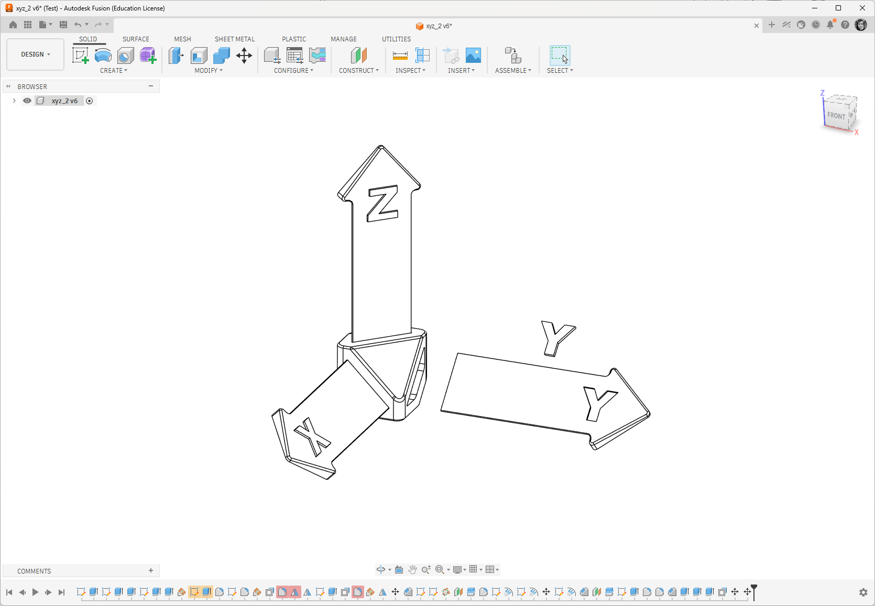Switch to the SURFACE tab
The image size is (875, 606).
(x=136, y=39)
